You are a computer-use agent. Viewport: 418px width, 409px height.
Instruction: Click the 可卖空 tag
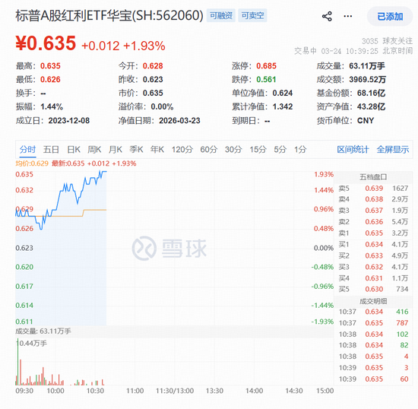(252, 15)
